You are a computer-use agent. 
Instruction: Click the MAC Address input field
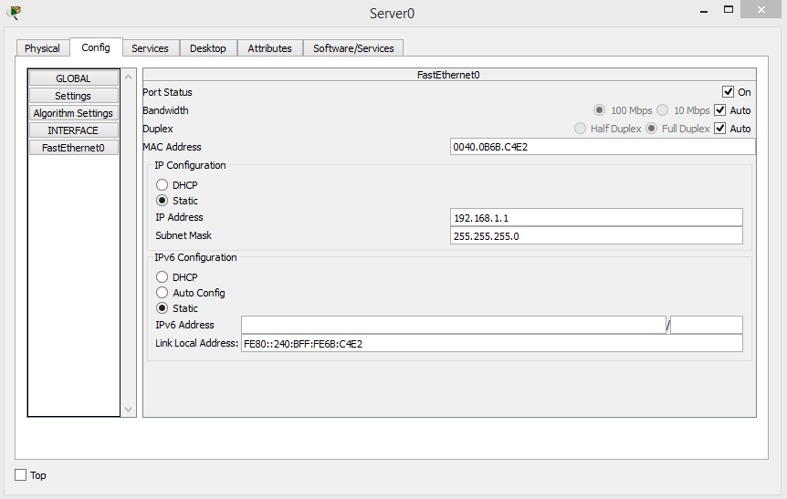coord(603,147)
